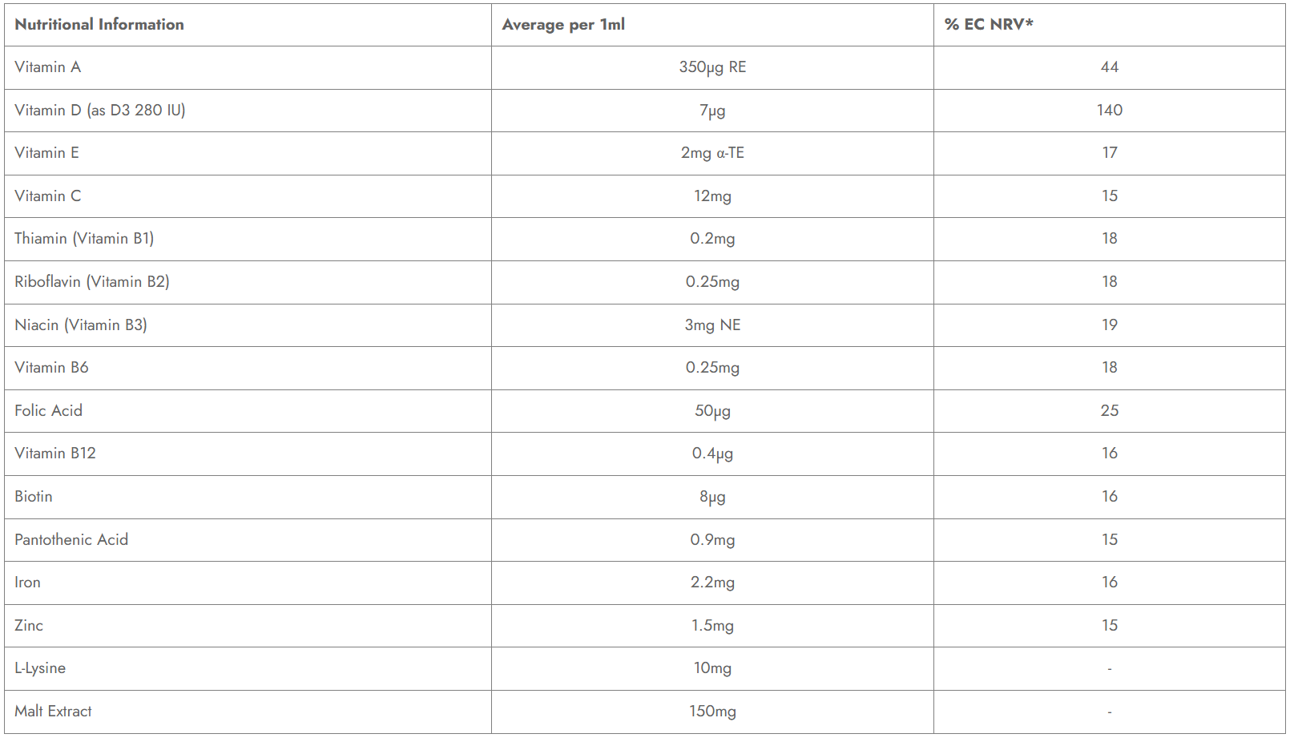The height and width of the screenshot is (742, 1294).
Task: Select the 3mg NE Niacin amount
Action: [x=712, y=325]
